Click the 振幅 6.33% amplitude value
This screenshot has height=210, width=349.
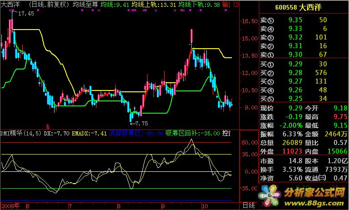pyautogui.click(x=281, y=134)
